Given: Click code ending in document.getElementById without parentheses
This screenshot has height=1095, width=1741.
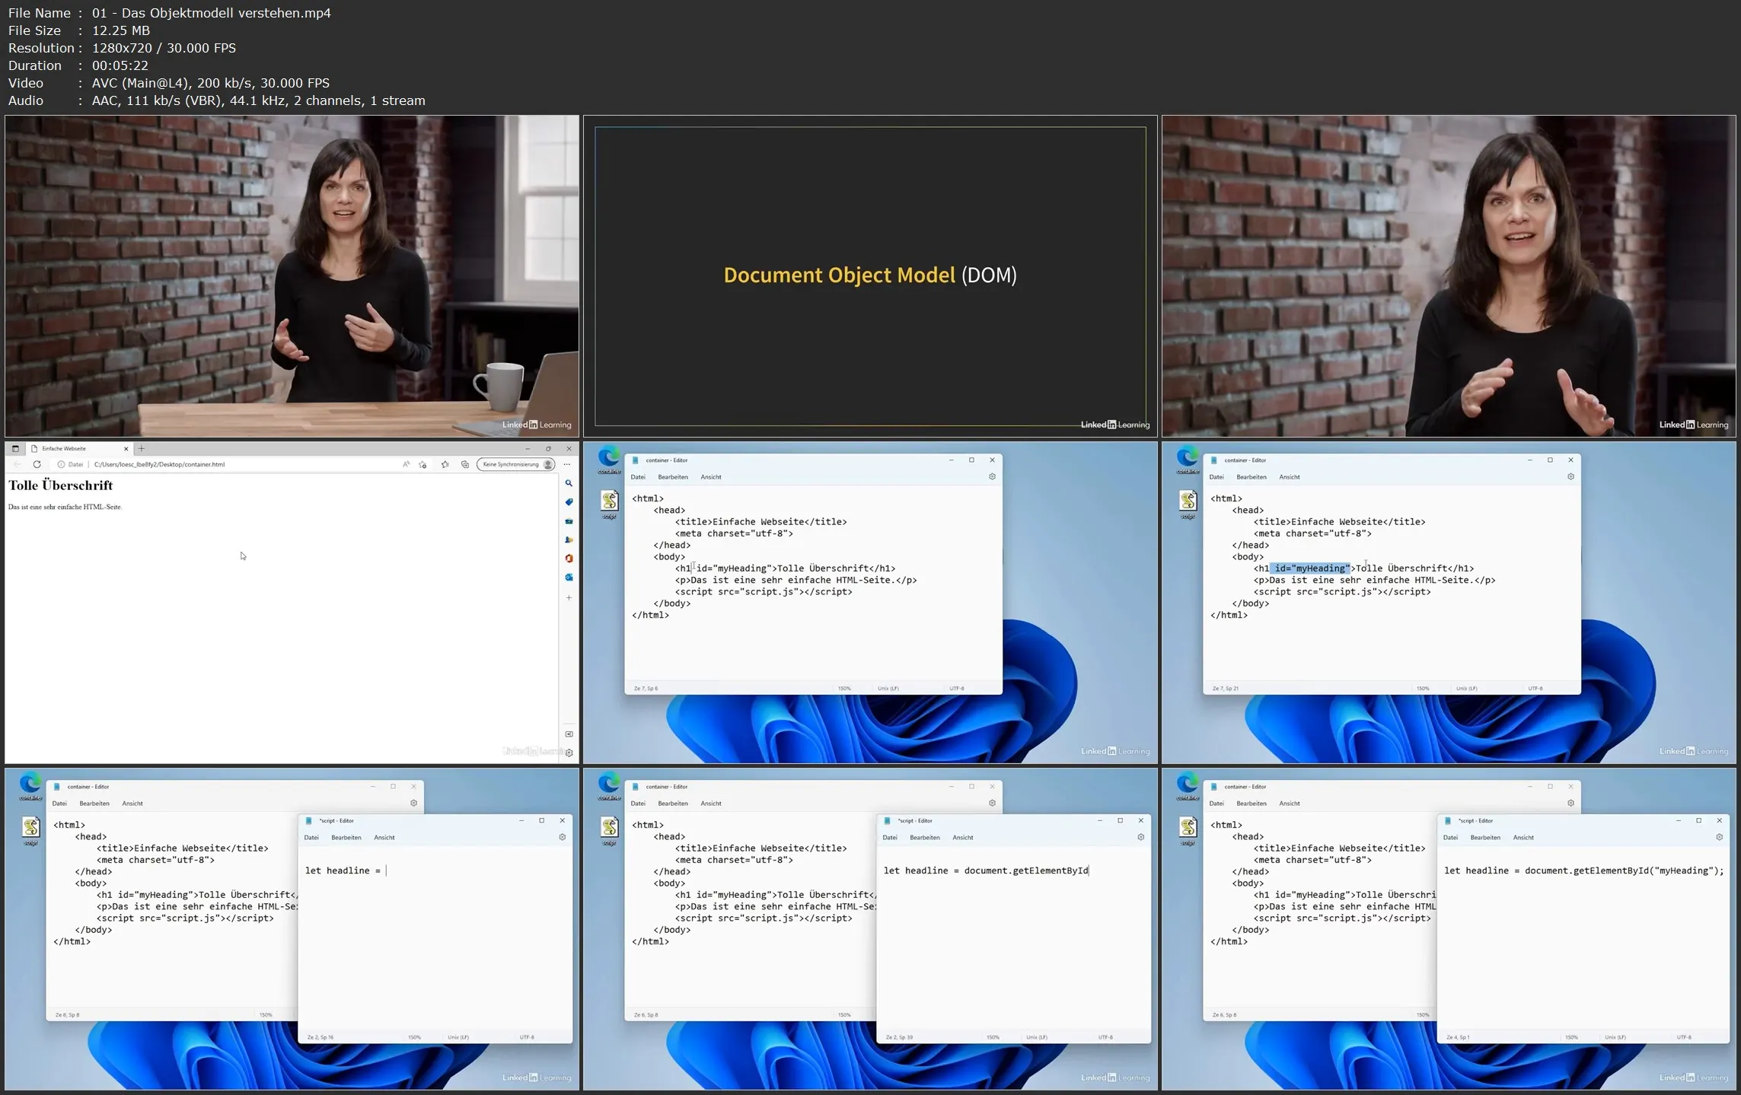Looking at the screenshot, I should [x=987, y=871].
